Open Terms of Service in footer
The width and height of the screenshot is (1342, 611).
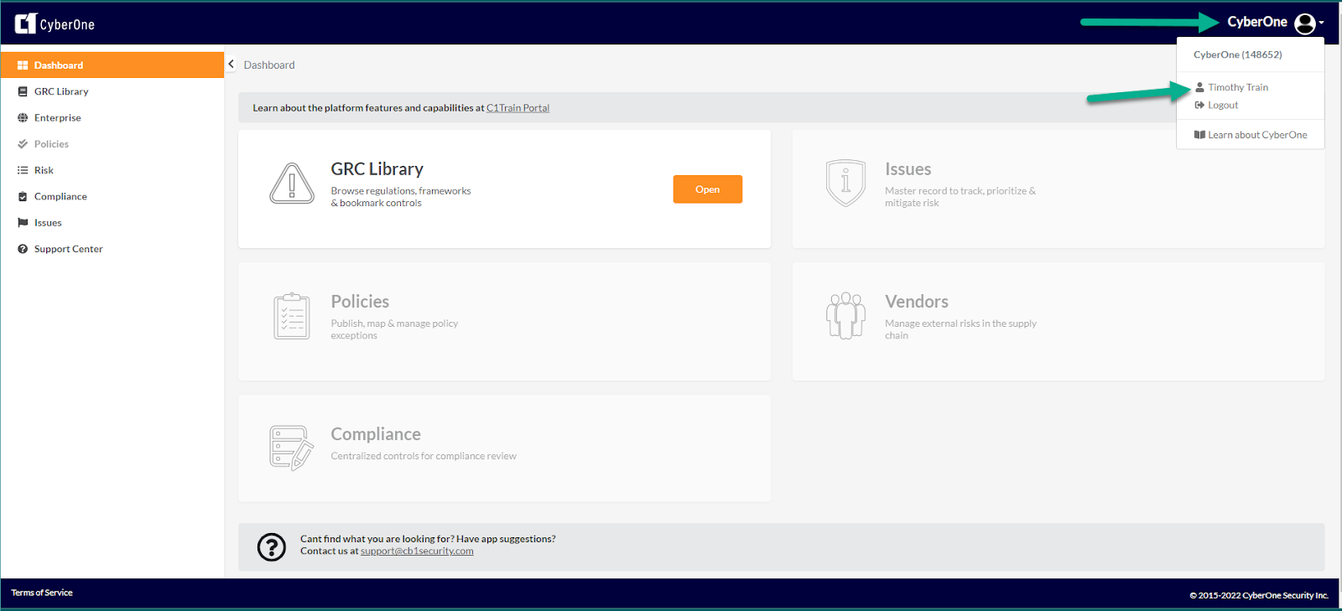pyautogui.click(x=42, y=593)
